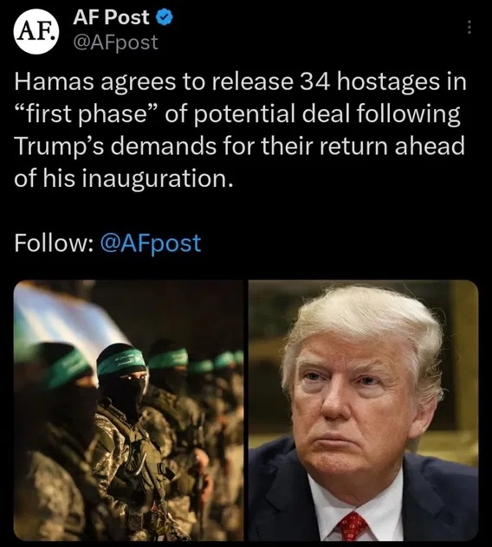
Task: Open the three-dot more options menu
Action: click(469, 27)
